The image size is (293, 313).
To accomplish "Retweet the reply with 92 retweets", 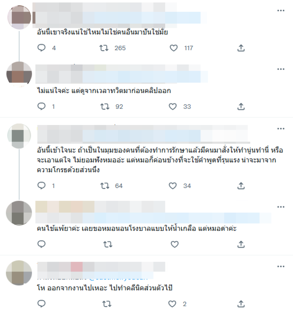I will pos(105,107).
